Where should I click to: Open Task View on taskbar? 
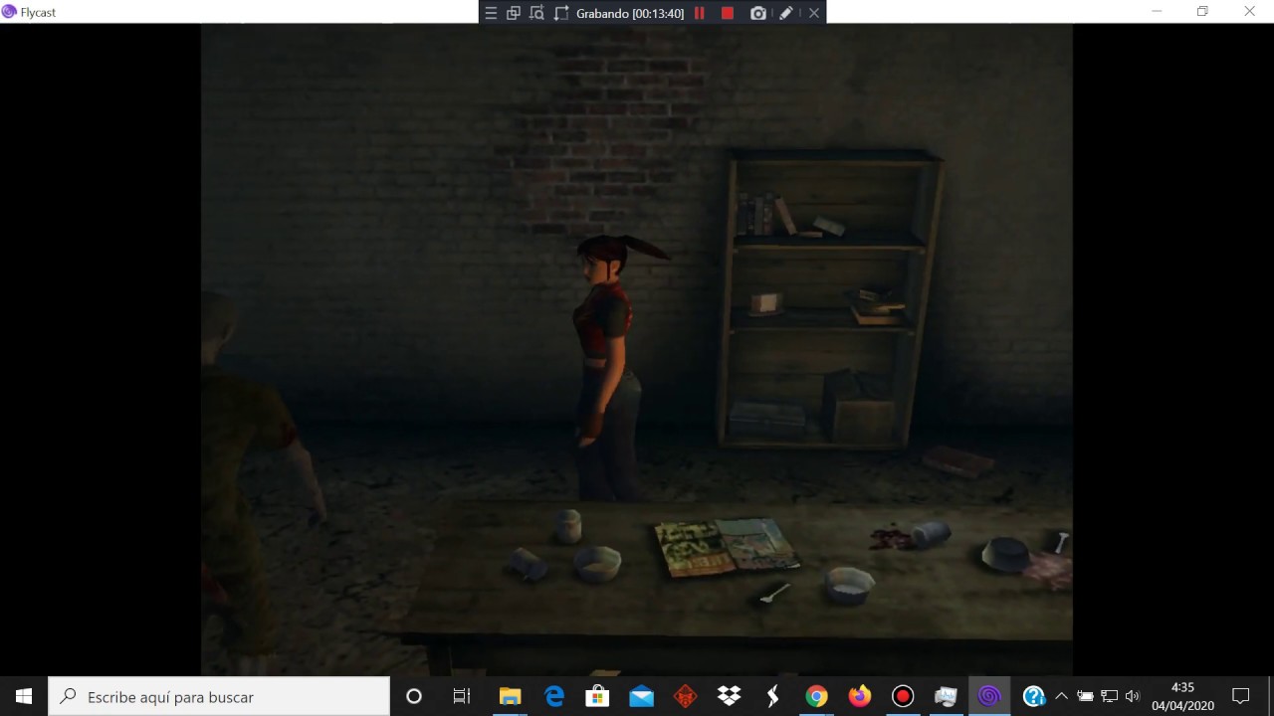tap(461, 697)
